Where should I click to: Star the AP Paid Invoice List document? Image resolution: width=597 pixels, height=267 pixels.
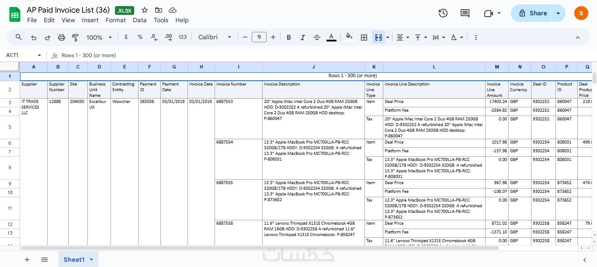[145, 10]
